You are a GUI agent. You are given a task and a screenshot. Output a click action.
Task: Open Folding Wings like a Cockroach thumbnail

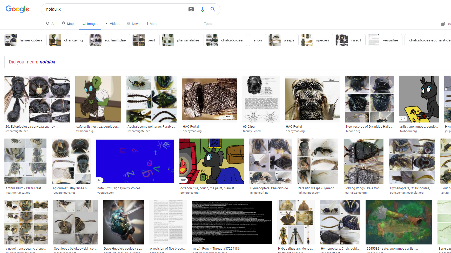(x=364, y=161)
